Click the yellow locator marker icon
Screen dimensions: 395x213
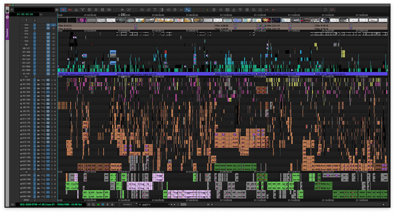207,10
